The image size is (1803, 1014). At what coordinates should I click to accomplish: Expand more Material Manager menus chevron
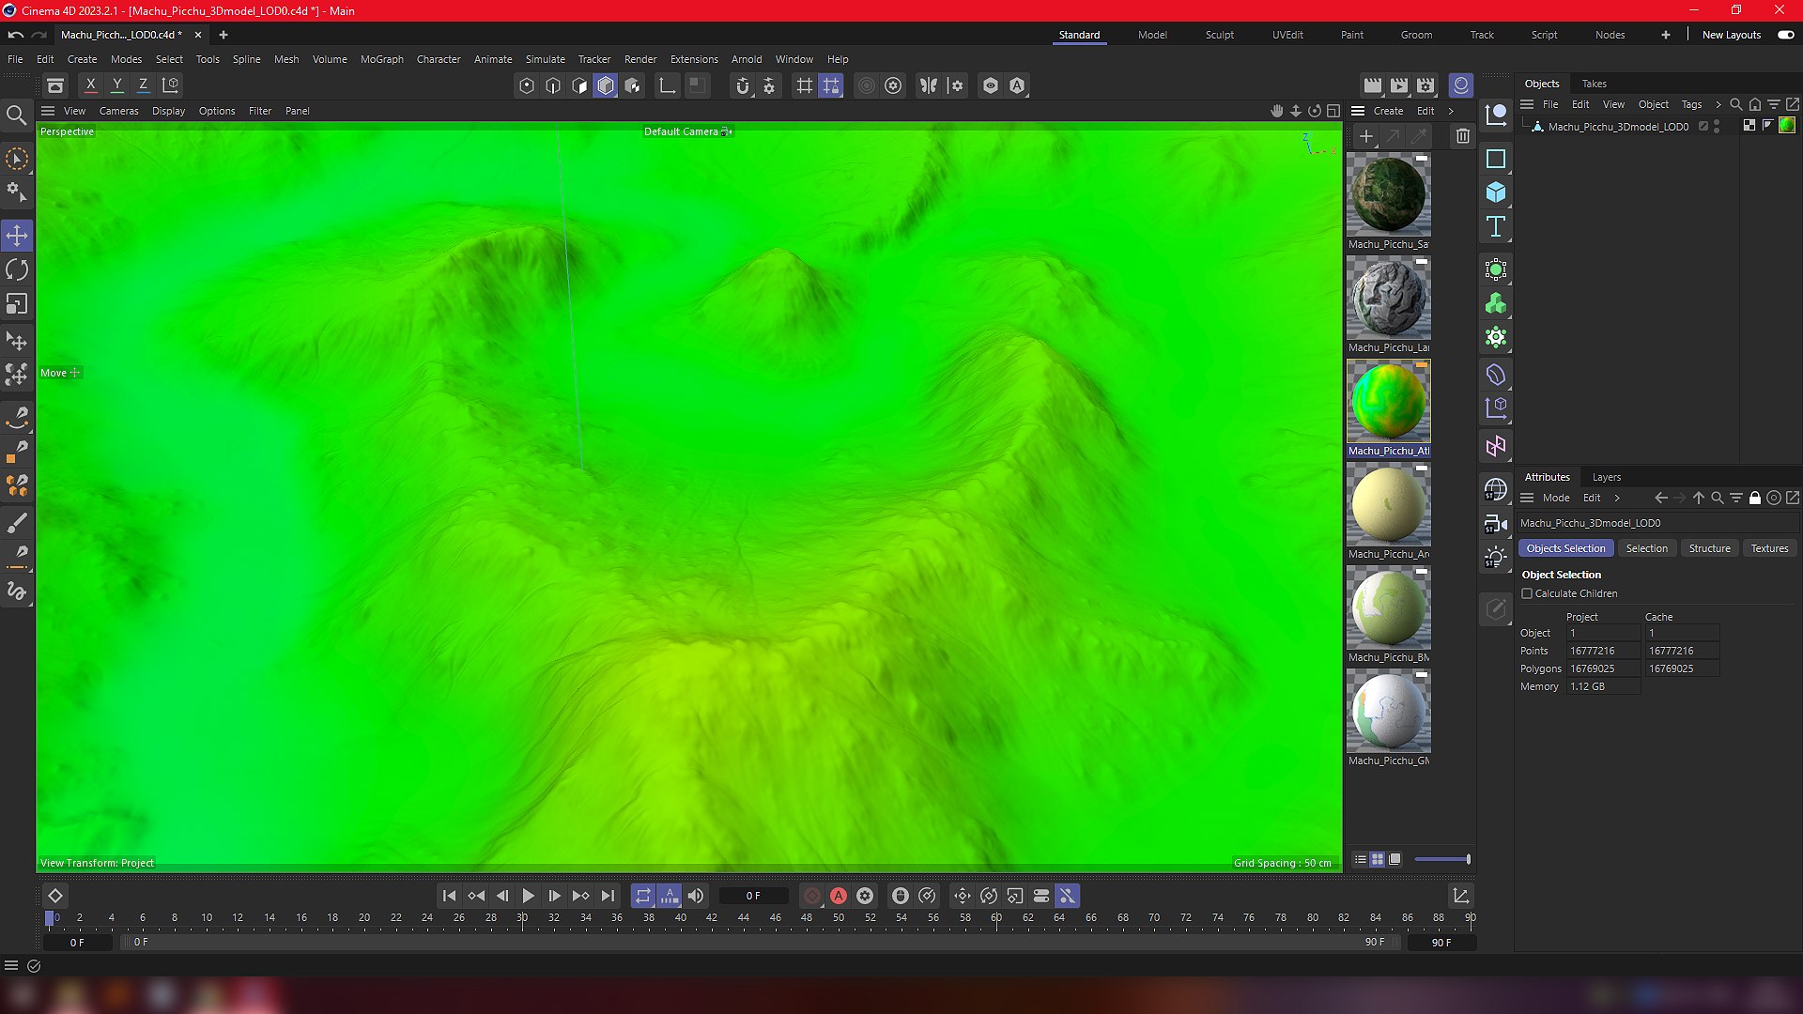point(1451,111)
